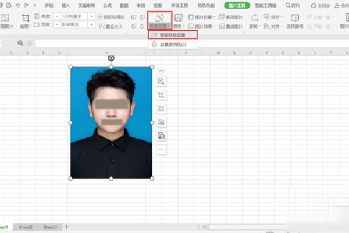
Task: Click the increase contrast icon
Action: point(134,17)
